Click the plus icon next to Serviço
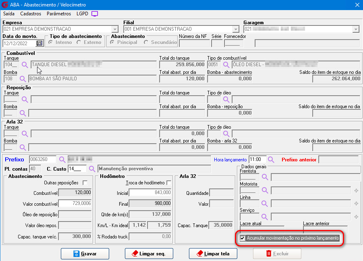 [356, 217]
